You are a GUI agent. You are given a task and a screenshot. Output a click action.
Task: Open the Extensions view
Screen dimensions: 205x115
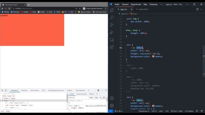point(112,47)
